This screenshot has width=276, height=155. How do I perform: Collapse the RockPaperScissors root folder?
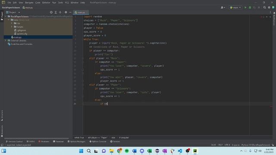coord(6,16)
